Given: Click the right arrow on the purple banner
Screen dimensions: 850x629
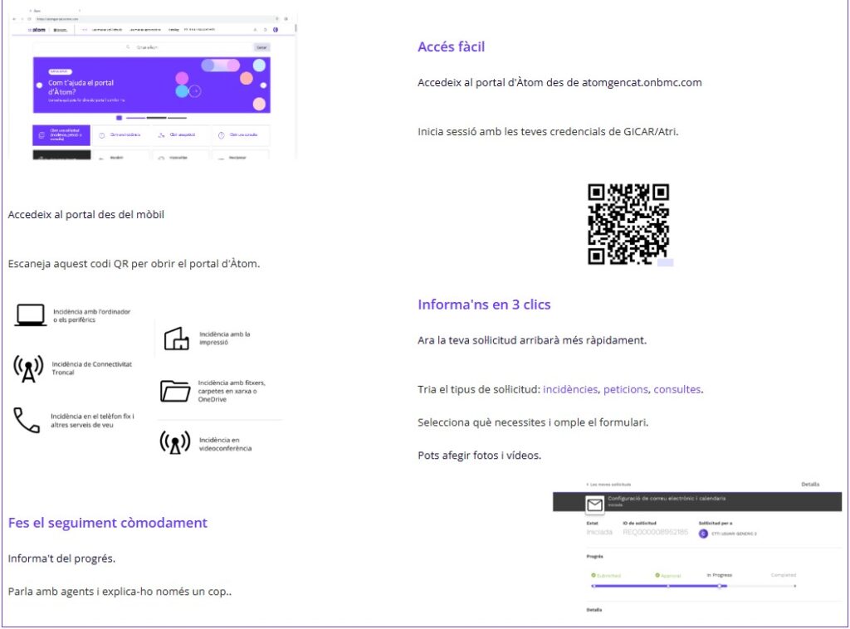Looking at the screenshot, I should click(262, 85).
